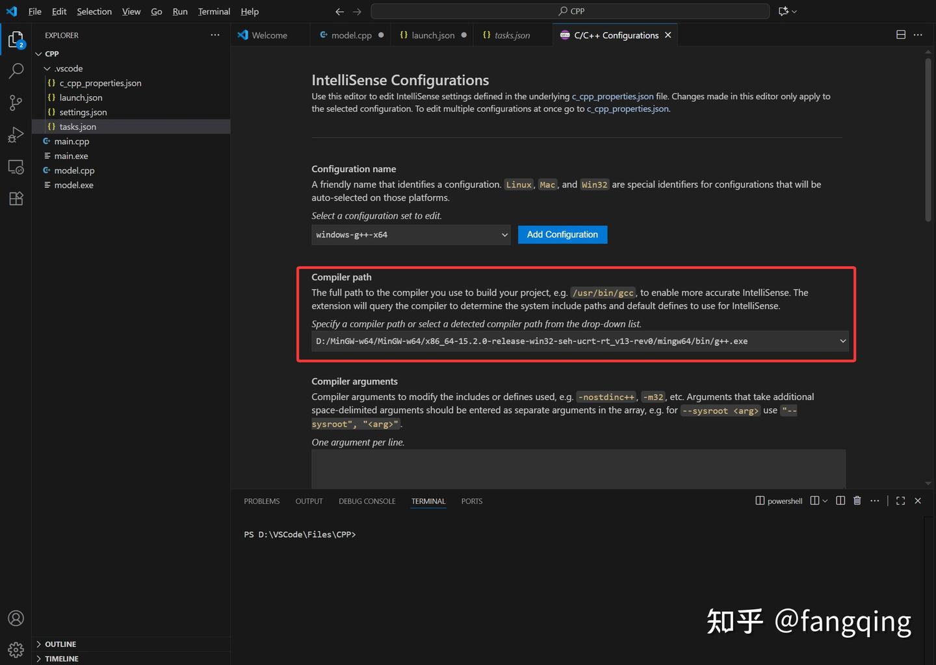Go back with the left arrow
This screenshot has height=665, width=936.
[339, 11]
